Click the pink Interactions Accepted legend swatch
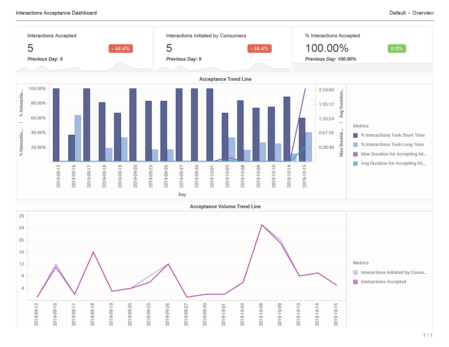The image size is (449, 347). [x=356, y=282]
